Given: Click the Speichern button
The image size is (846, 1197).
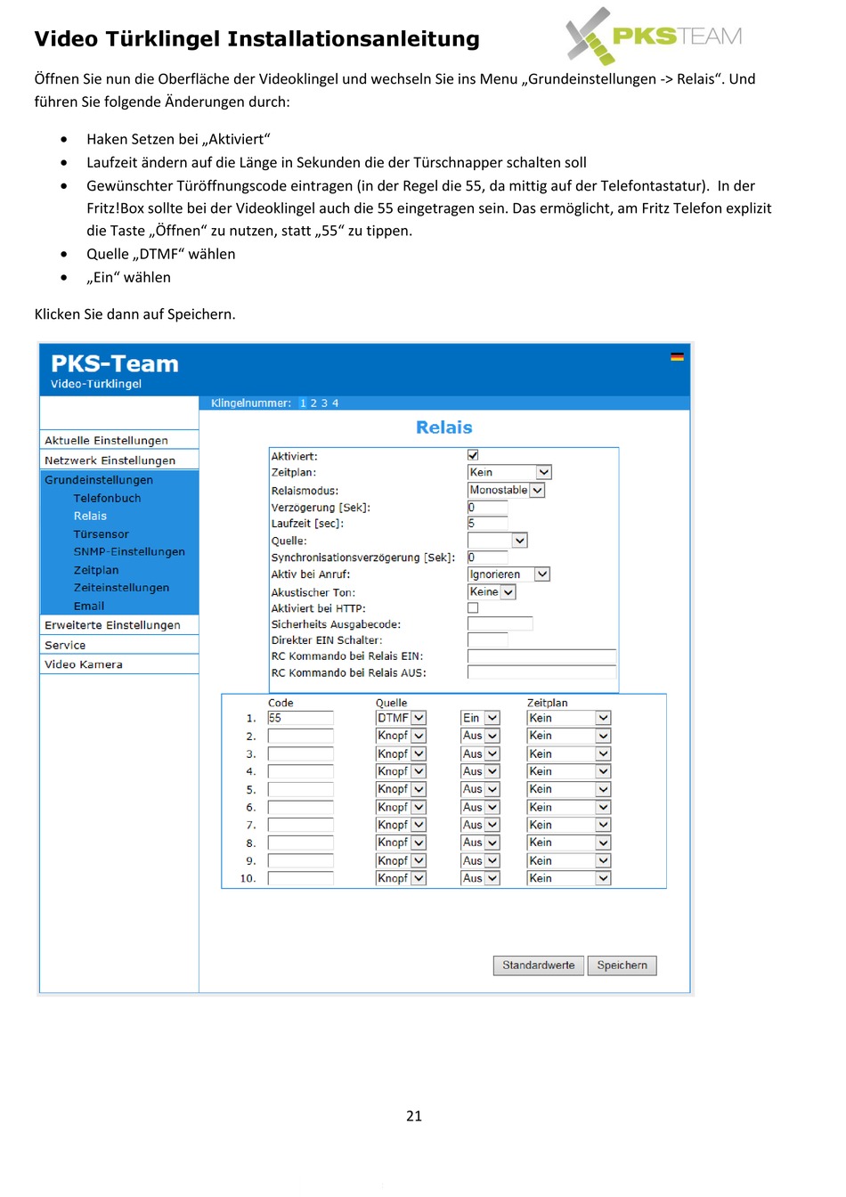Looking at the screenshot, I should coord(622,965).
